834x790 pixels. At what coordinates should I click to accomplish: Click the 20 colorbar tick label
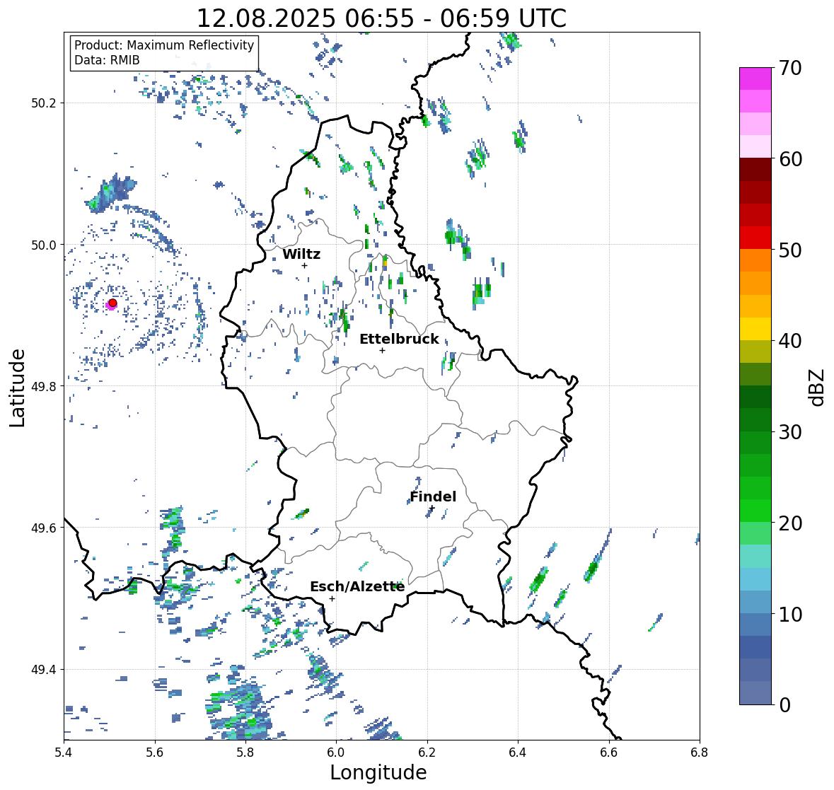click(x=790, y=523)
